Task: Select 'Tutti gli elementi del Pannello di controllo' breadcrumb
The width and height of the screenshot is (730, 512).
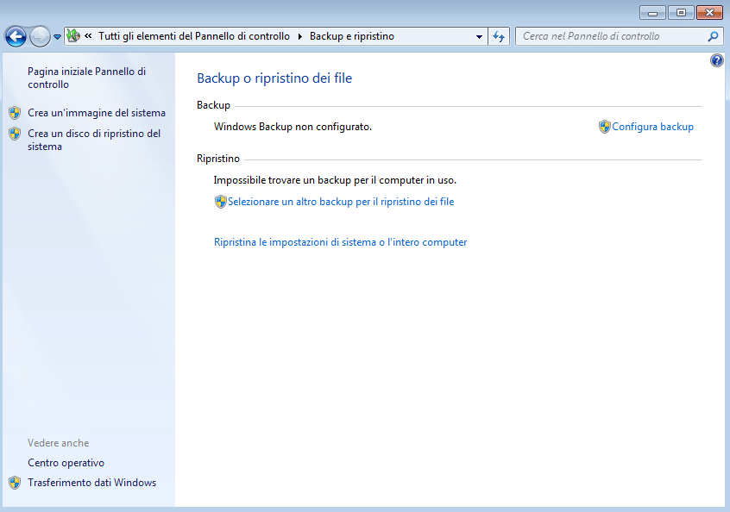Action: point(193,36)
